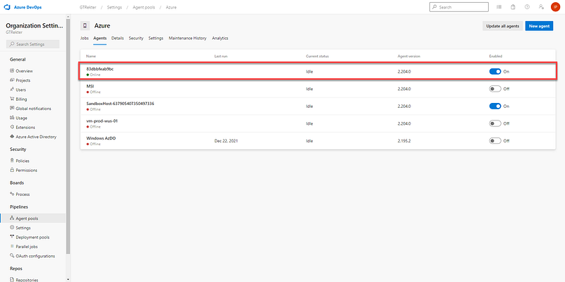
Task: Switch to Maintenance History tab
Action: click(187, 38)
